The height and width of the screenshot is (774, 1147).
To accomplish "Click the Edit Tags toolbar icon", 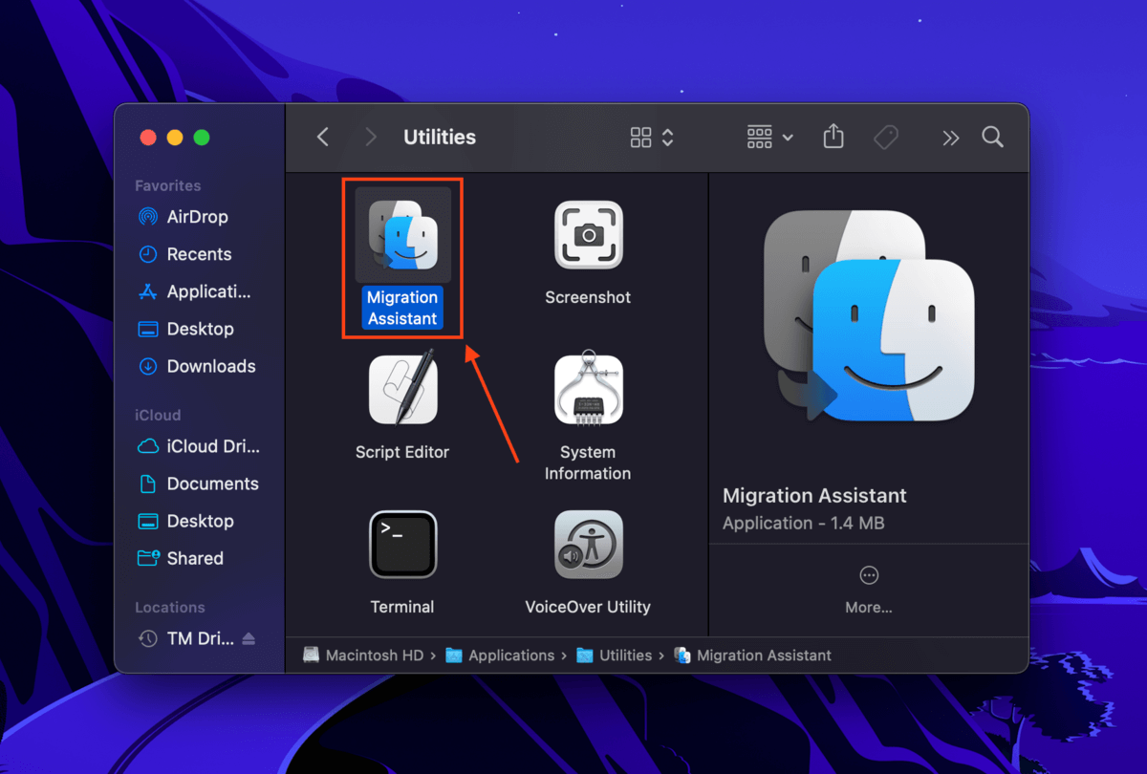I will tap(886, 137).
